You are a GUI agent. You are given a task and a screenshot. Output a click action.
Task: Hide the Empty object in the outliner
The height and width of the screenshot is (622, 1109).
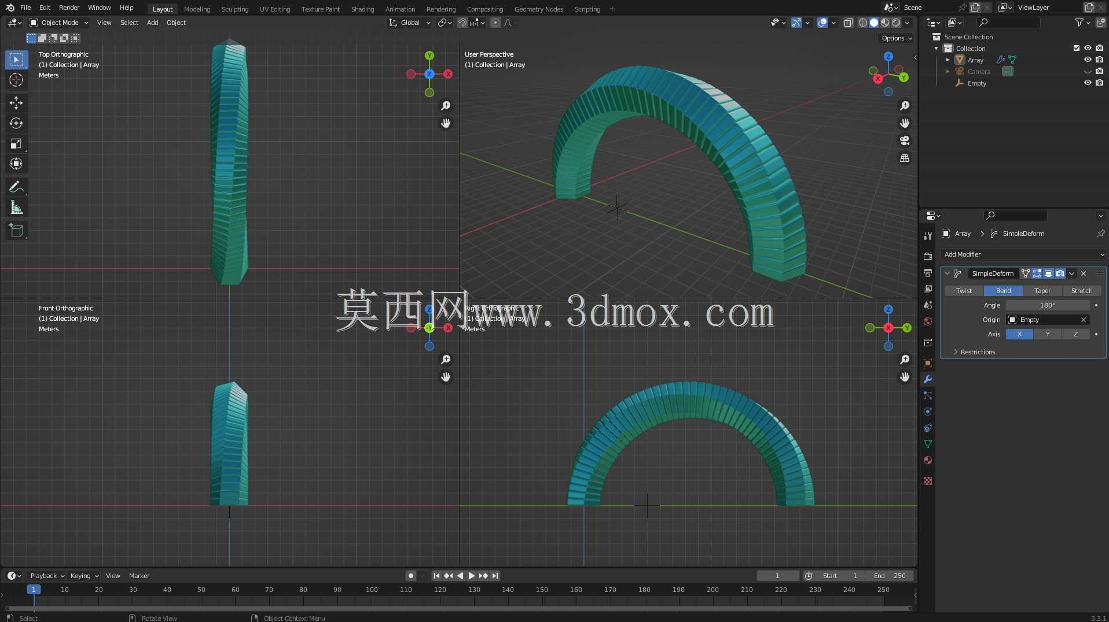(1088, 83)
